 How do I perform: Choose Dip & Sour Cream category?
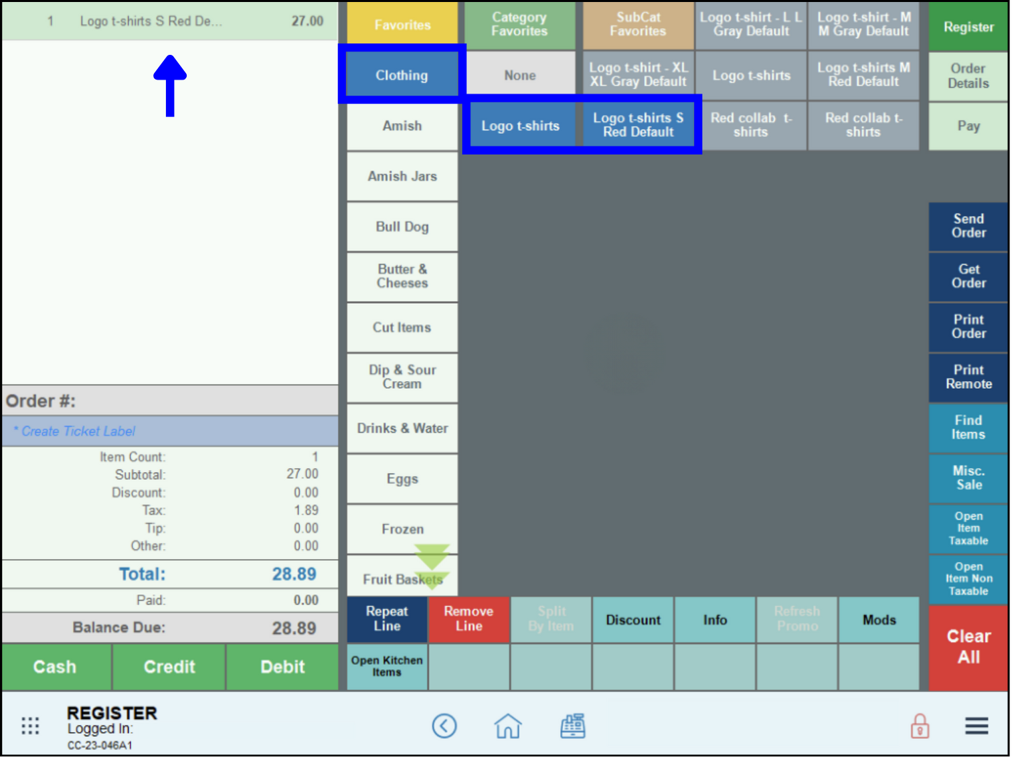(402, 377)
